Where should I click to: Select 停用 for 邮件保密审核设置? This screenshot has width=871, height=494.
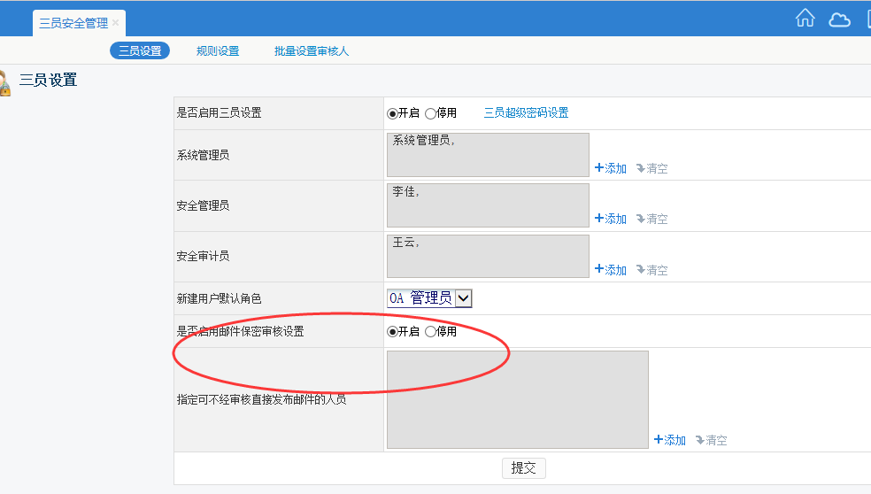431,332
